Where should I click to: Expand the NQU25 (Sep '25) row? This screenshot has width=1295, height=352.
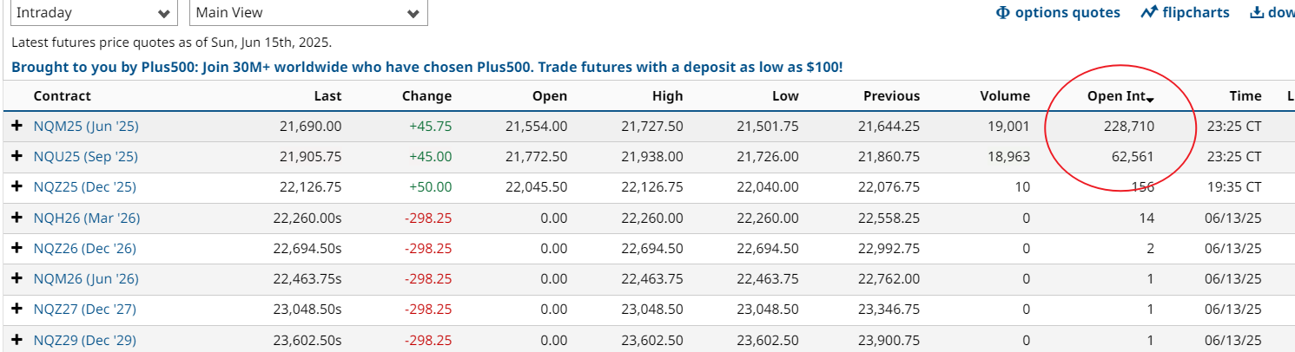tap(17, 157)
